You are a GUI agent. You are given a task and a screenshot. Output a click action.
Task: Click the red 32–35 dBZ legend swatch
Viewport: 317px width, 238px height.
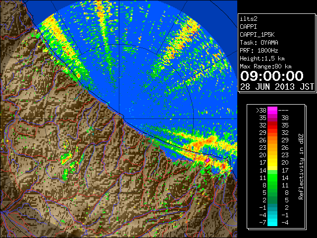point(272,125)
